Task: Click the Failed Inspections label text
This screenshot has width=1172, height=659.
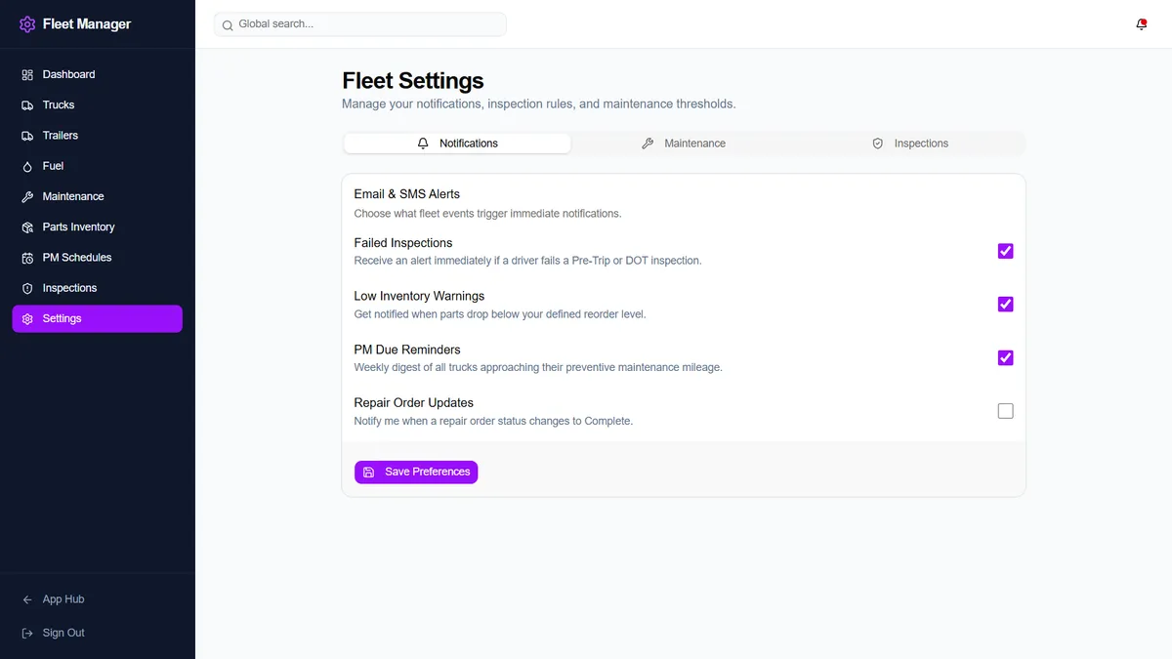Action: (403, 243)
